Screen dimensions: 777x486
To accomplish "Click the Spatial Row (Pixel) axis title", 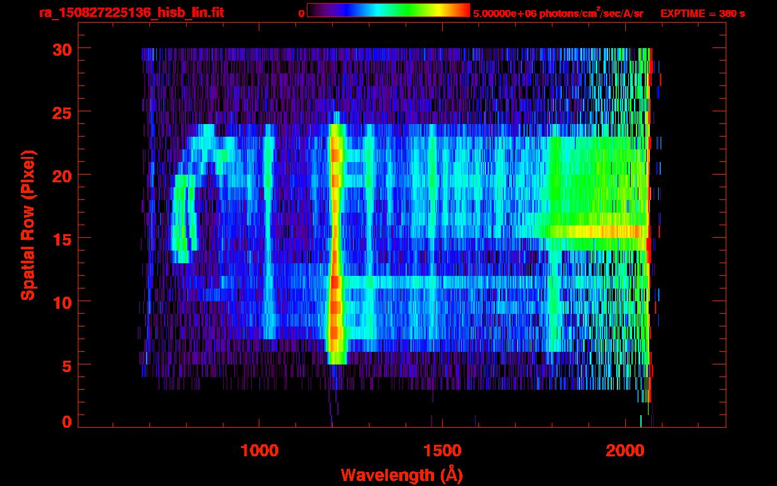I will click(x=27, y=225).
